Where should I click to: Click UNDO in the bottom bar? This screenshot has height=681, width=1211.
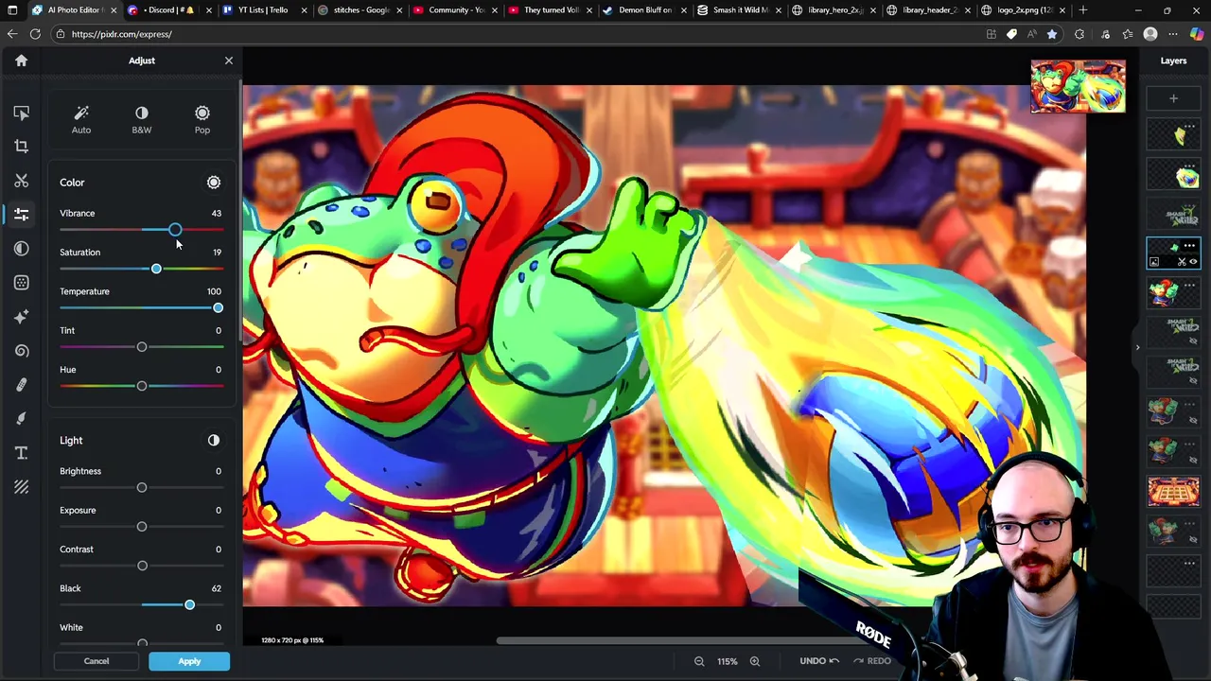[819, 661]
